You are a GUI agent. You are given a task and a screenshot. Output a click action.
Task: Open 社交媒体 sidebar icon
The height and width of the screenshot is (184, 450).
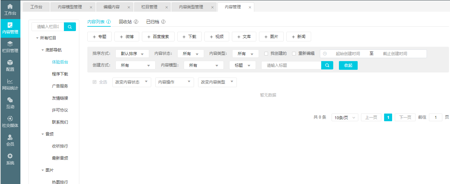[x=10, y=119]
